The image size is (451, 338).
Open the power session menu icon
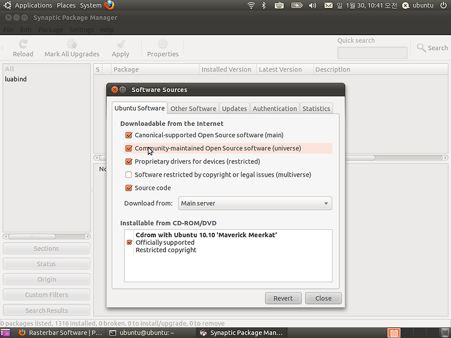click(x=443, y=5)
